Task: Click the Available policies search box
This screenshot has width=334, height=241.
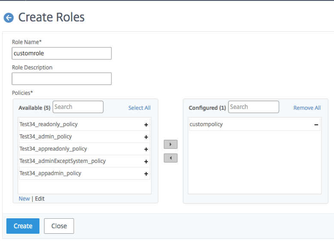Action: [x=78, y=107]
